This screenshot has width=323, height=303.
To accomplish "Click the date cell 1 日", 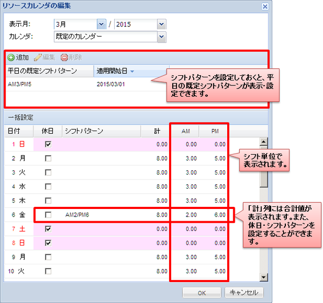I will coord(19,145).
